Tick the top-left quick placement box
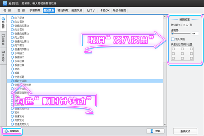This screenshot has height=136, width=204. (173, 49)
